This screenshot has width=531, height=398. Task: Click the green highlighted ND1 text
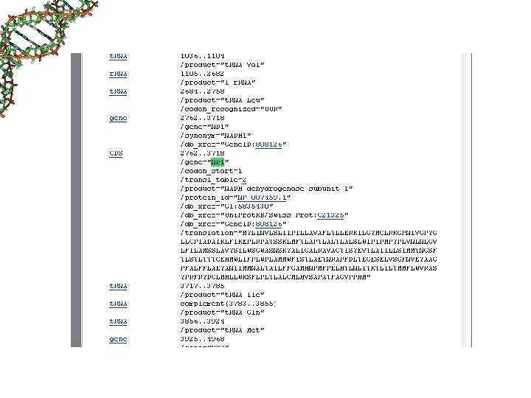218,162
